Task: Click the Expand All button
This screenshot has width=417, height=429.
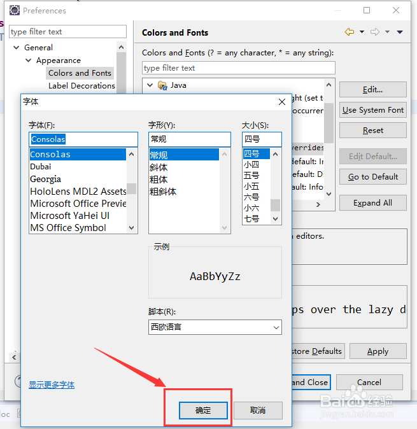Action: [372, 203]
